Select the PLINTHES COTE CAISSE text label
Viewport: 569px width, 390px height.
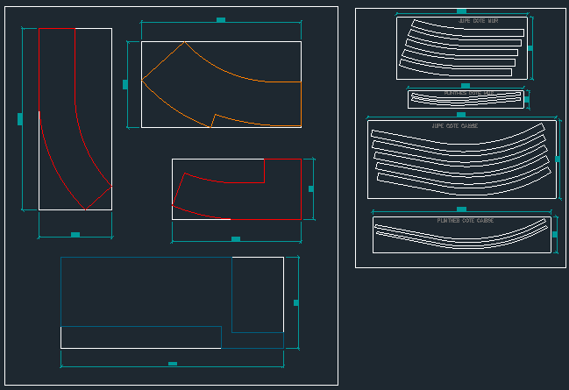coord(465,221)
